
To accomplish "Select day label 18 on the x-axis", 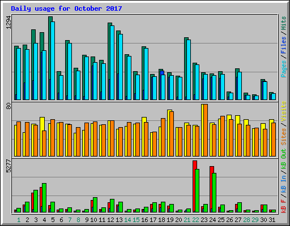I will coord(161,220).
